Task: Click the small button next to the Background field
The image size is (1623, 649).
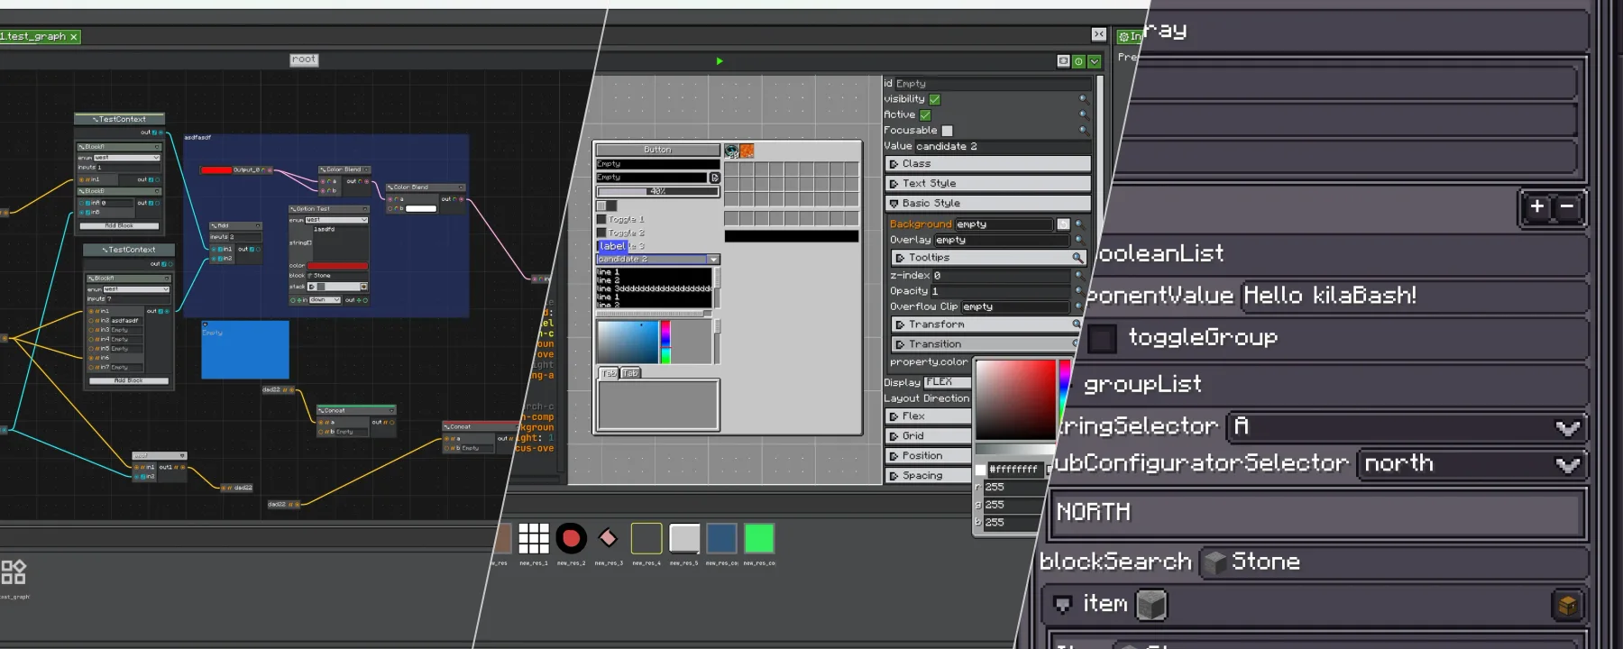Action: coord(1063,224)
